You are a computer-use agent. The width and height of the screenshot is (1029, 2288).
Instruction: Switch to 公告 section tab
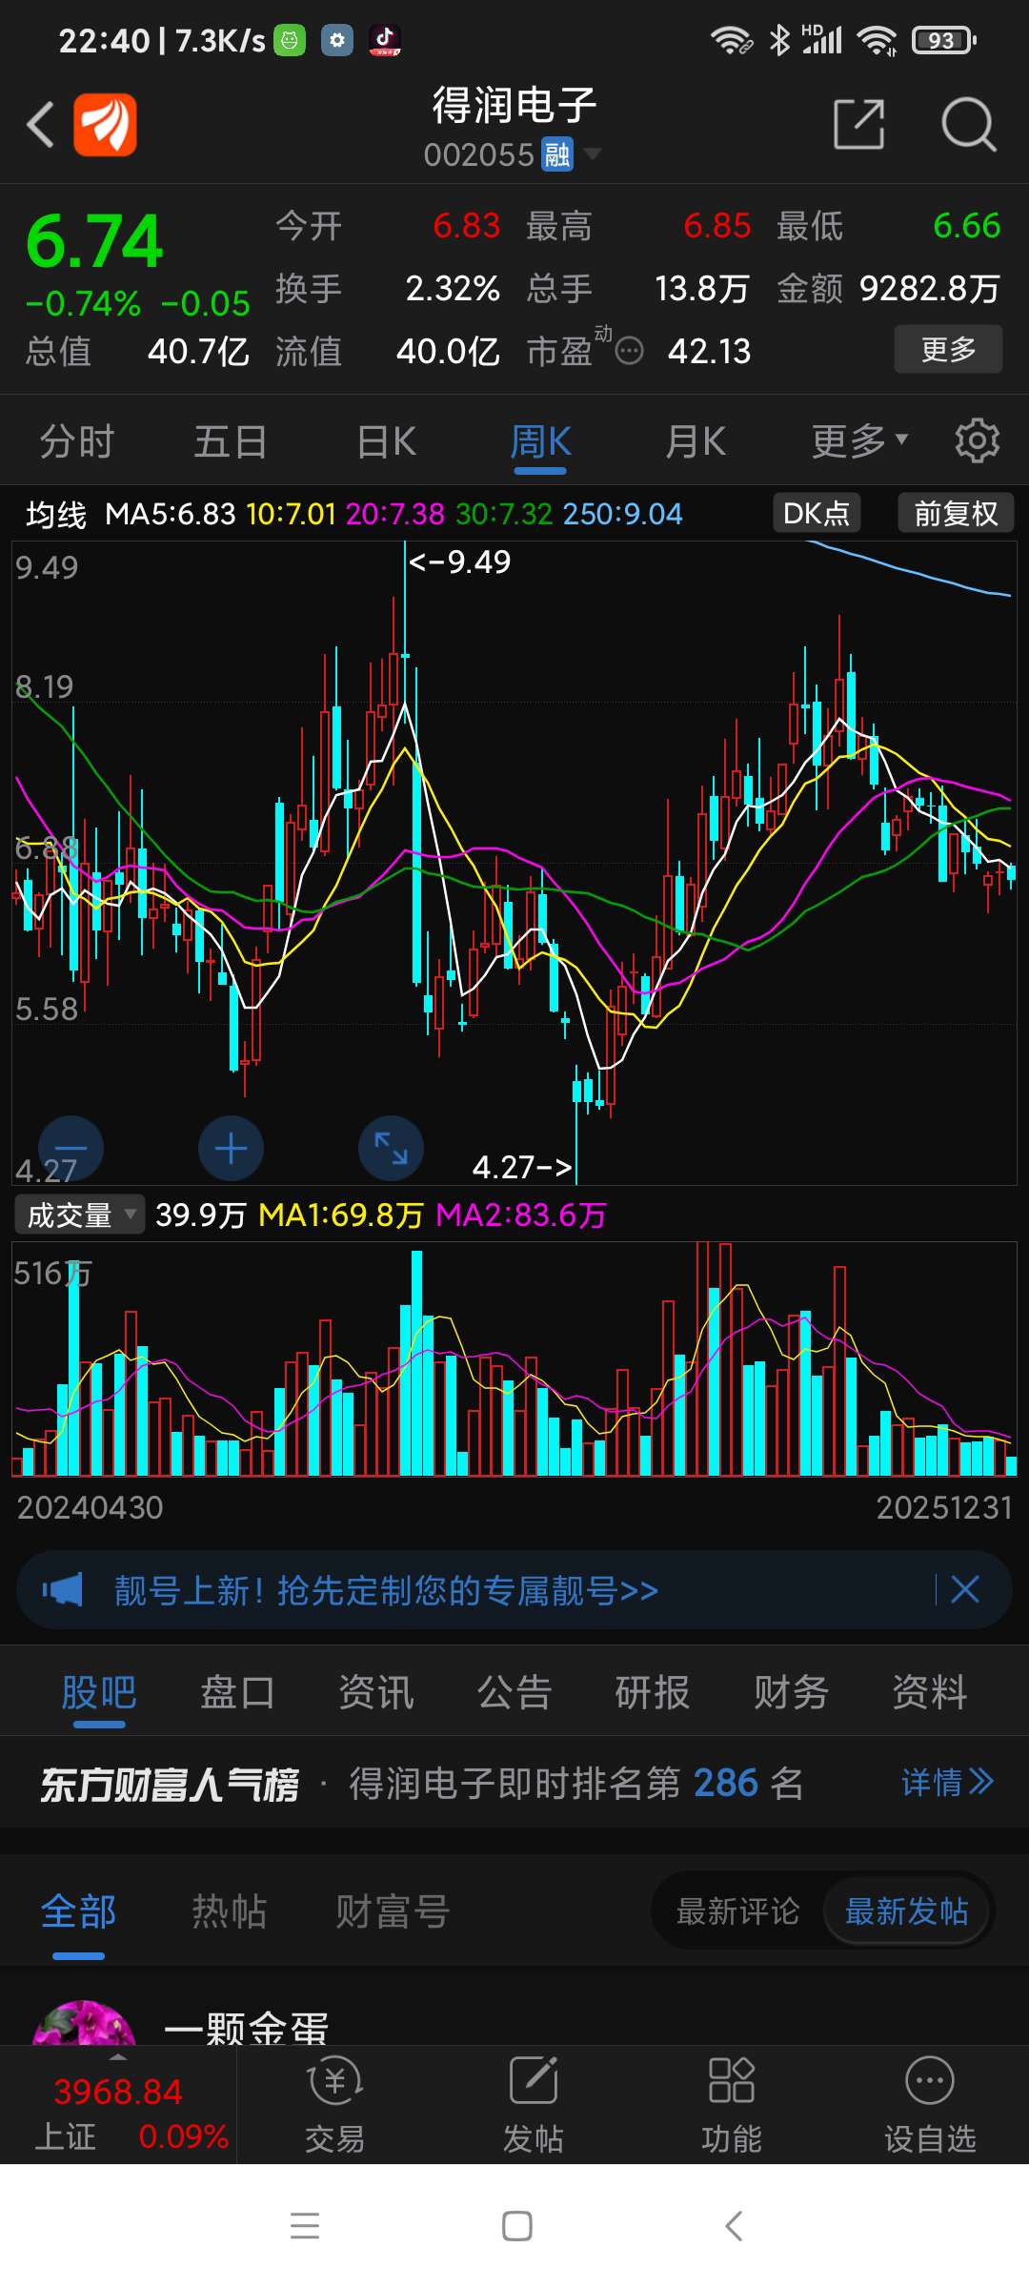(x=514, y=1692)
